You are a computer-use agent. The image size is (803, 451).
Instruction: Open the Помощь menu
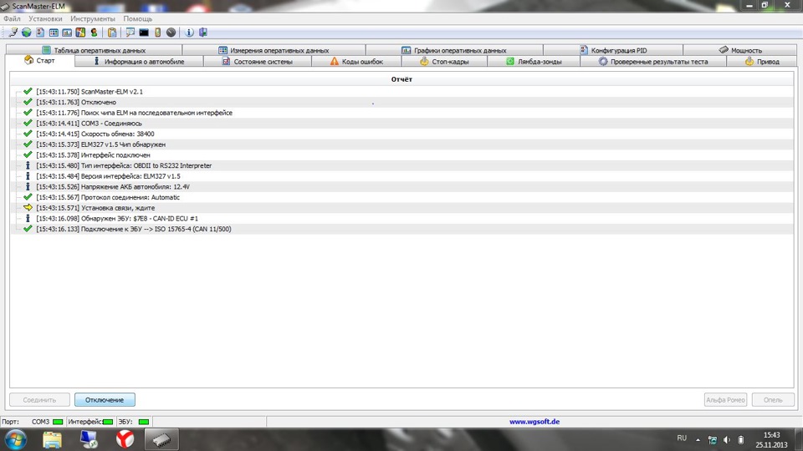[x=137, y=18]
